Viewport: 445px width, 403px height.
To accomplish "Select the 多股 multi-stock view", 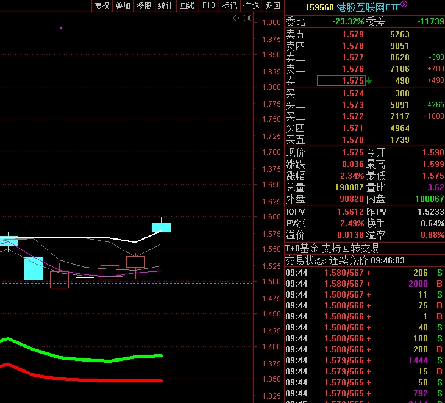I will click(144, 5).
